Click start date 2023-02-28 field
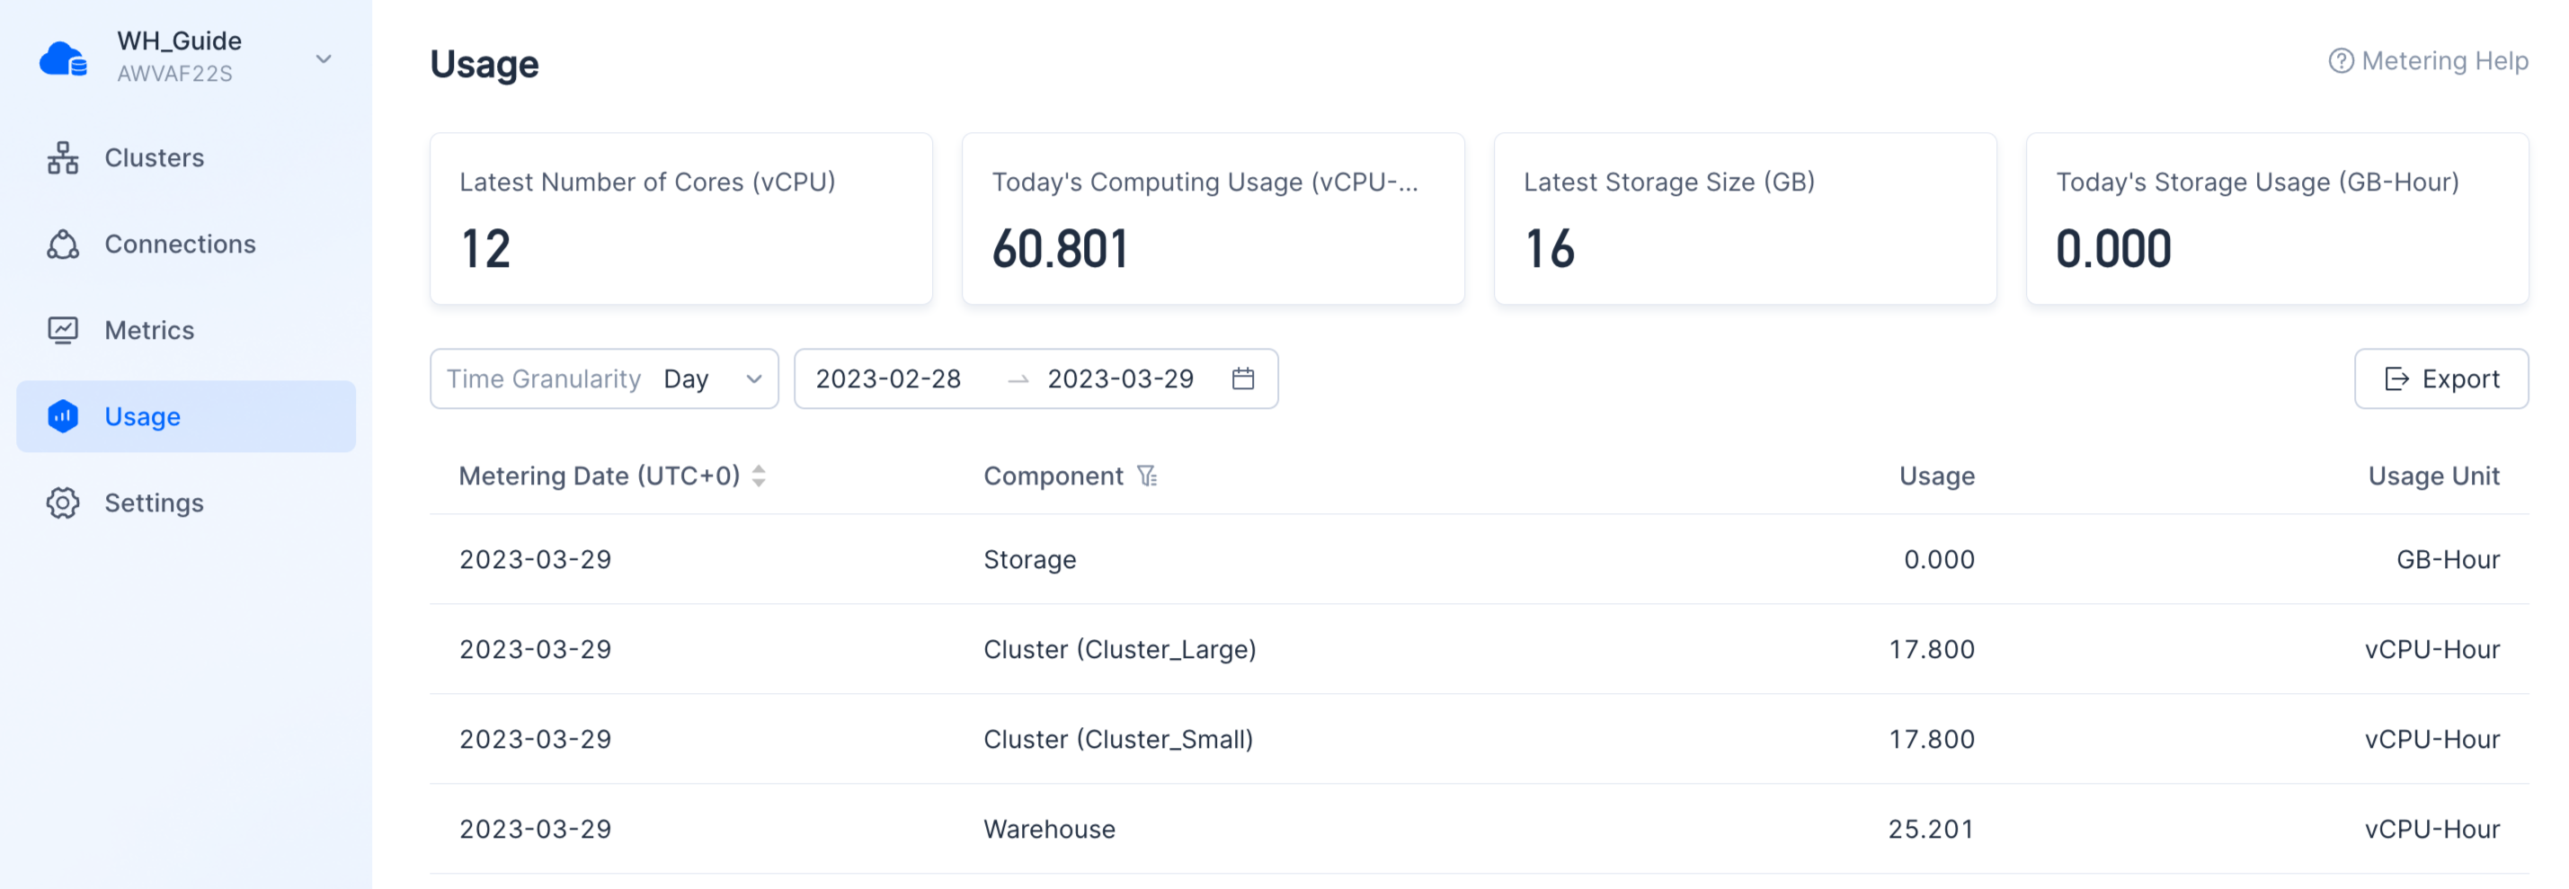This screenshot has height=889, width=2569. (889, 379)
